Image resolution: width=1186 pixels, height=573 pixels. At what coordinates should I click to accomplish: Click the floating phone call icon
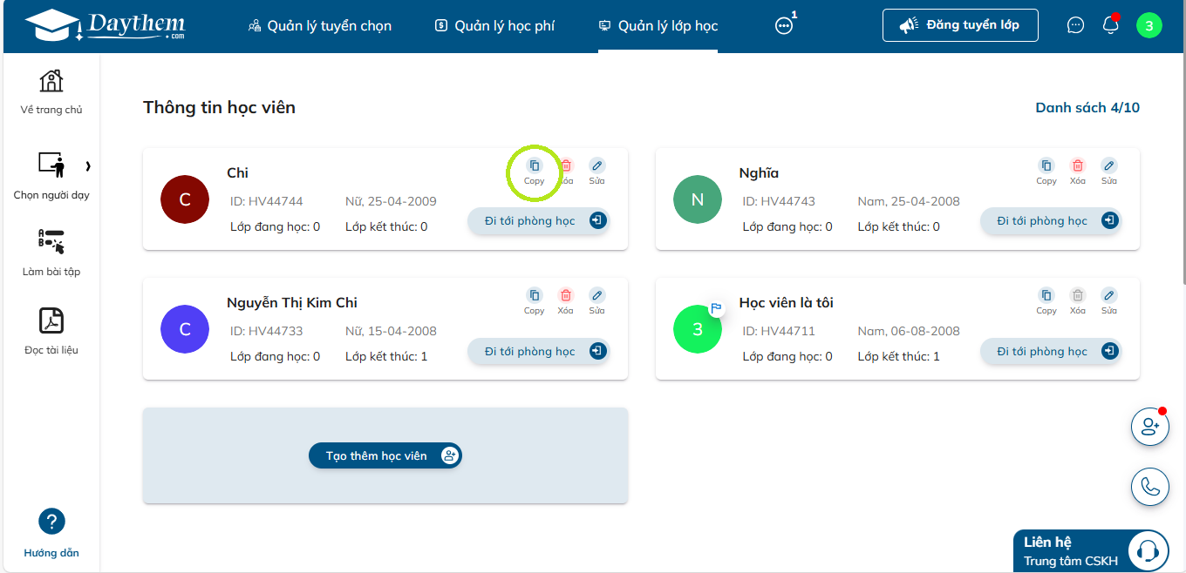click(x=1149, y=487)
